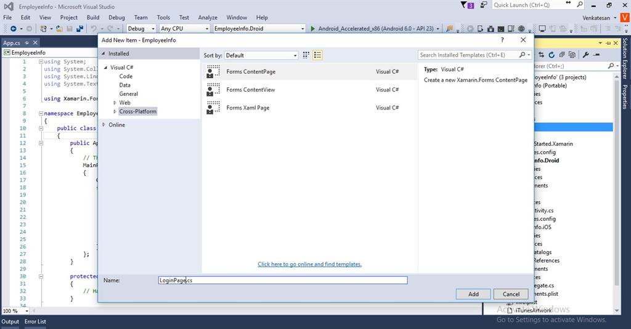Image resolution: width=631 pixels, height=329 pixels.
Task: Click Collapse All in Solution Explorer
Action: [562, 55]
